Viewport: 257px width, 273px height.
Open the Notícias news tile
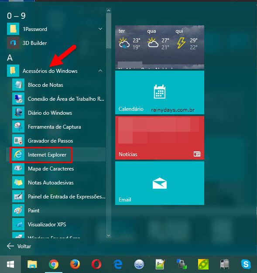click(160, 138)
